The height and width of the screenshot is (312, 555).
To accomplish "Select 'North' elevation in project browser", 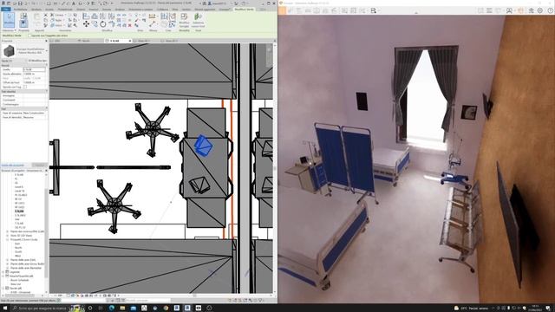I will point(18,248).
